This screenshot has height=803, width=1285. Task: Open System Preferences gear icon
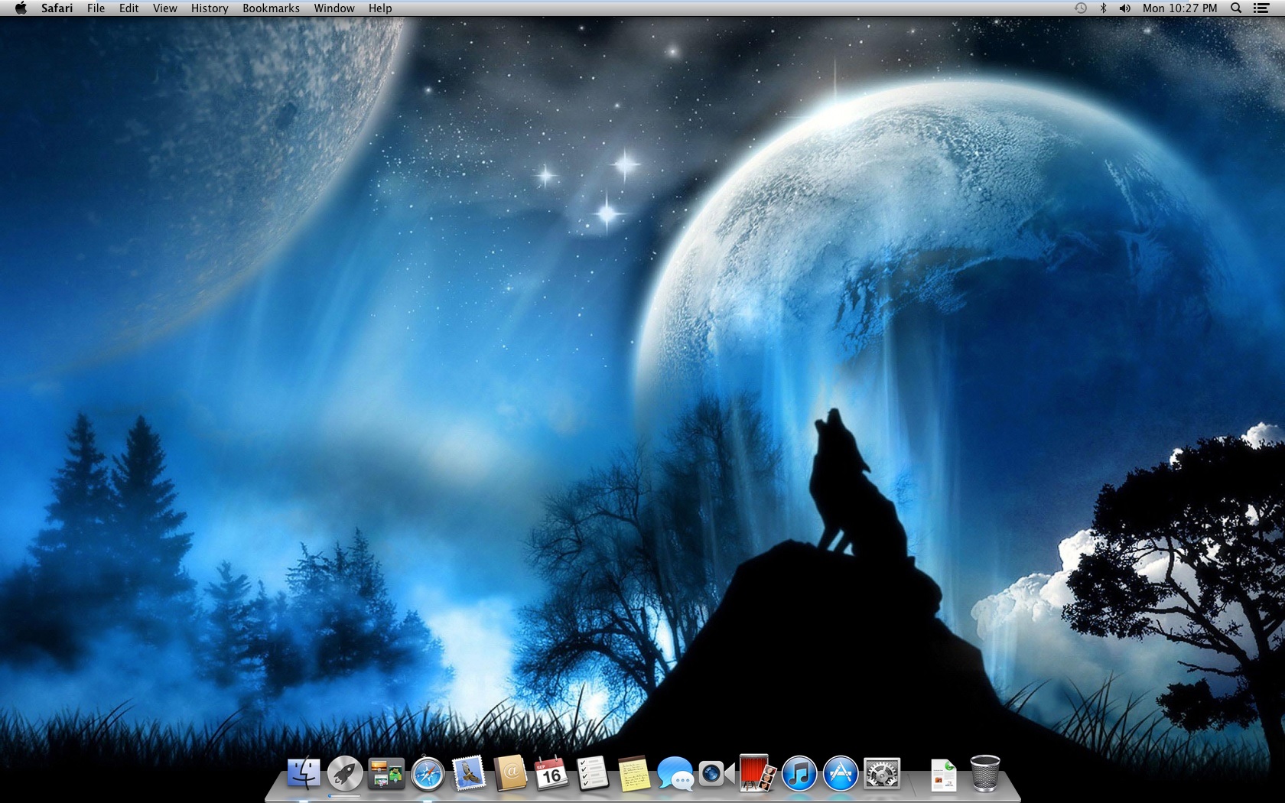click(882, 774)
